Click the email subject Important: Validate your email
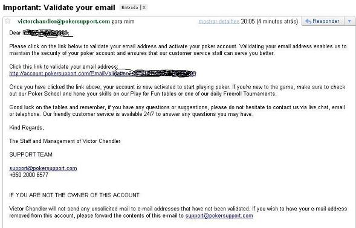Viewport: 356px width, 228px height. (x=59, y=7)
